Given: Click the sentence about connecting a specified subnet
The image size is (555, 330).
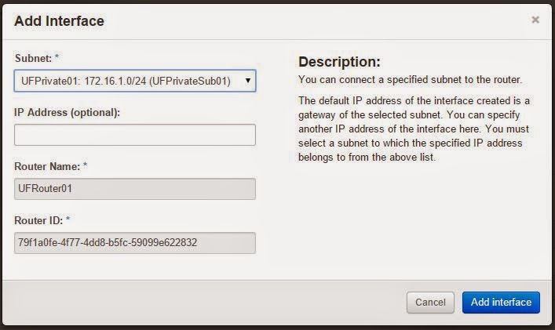Looking at the screenshot, I should click(410, 80).
